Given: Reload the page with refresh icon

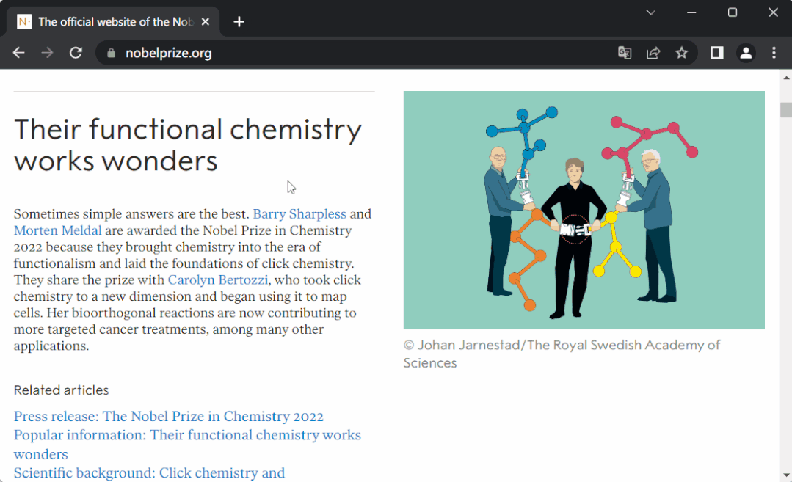Looking at the screenshot, I should pyautogui.click(x=76, y=53).
